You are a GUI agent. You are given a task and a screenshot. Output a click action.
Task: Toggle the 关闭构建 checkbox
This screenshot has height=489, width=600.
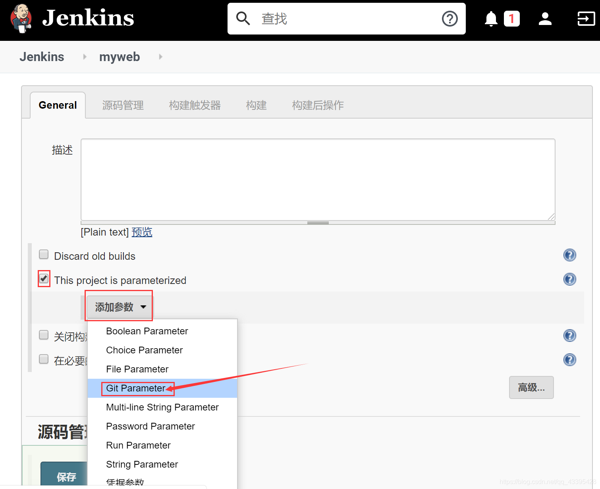click(44, 335)
